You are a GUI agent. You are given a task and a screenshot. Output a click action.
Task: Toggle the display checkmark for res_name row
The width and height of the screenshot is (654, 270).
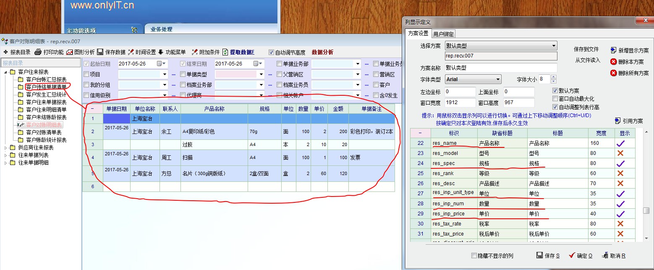(620, 143)
